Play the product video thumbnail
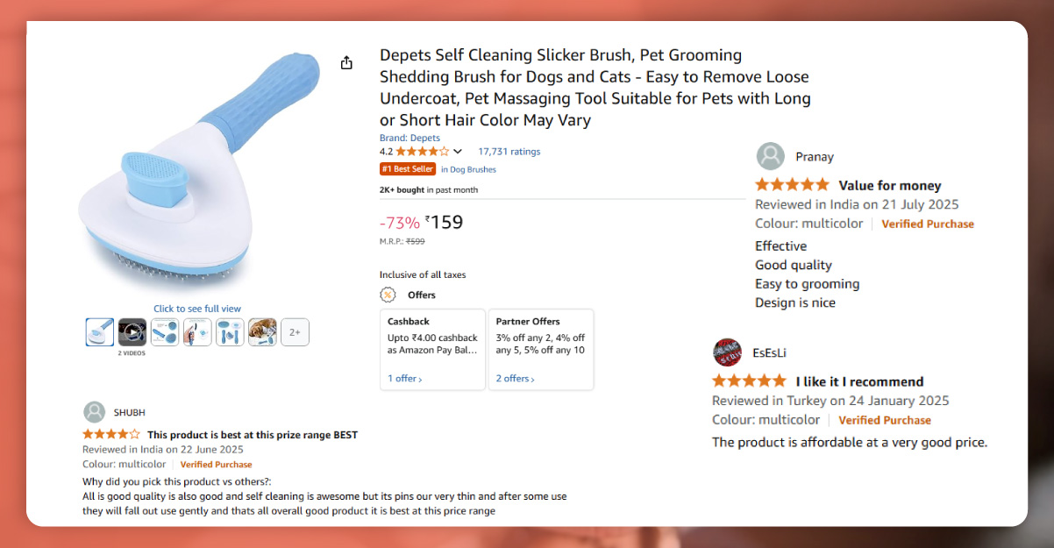 click(x=132, y=331)
